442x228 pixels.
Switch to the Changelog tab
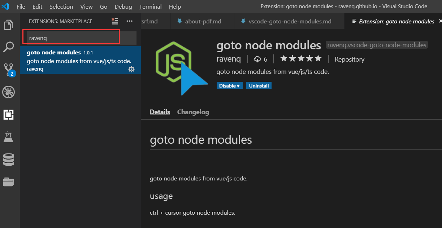point(193,112)
